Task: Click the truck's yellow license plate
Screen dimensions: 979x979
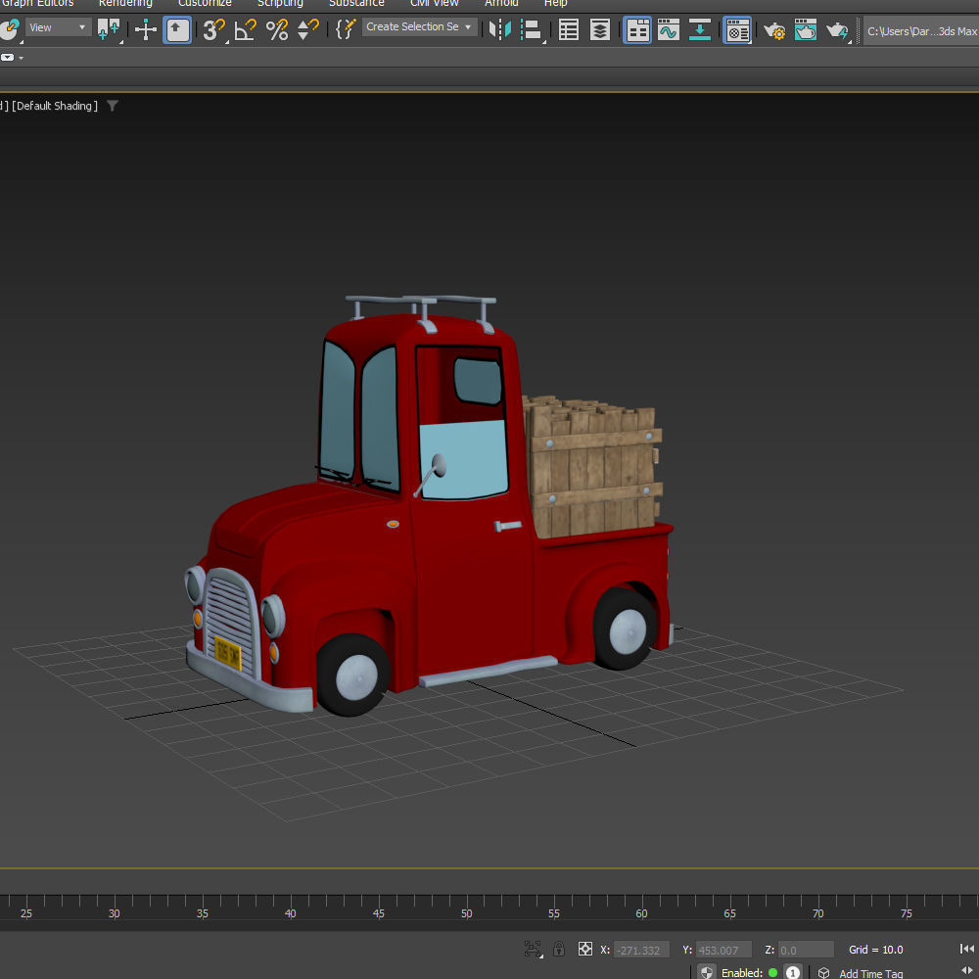Action: (x=227, y=653)
